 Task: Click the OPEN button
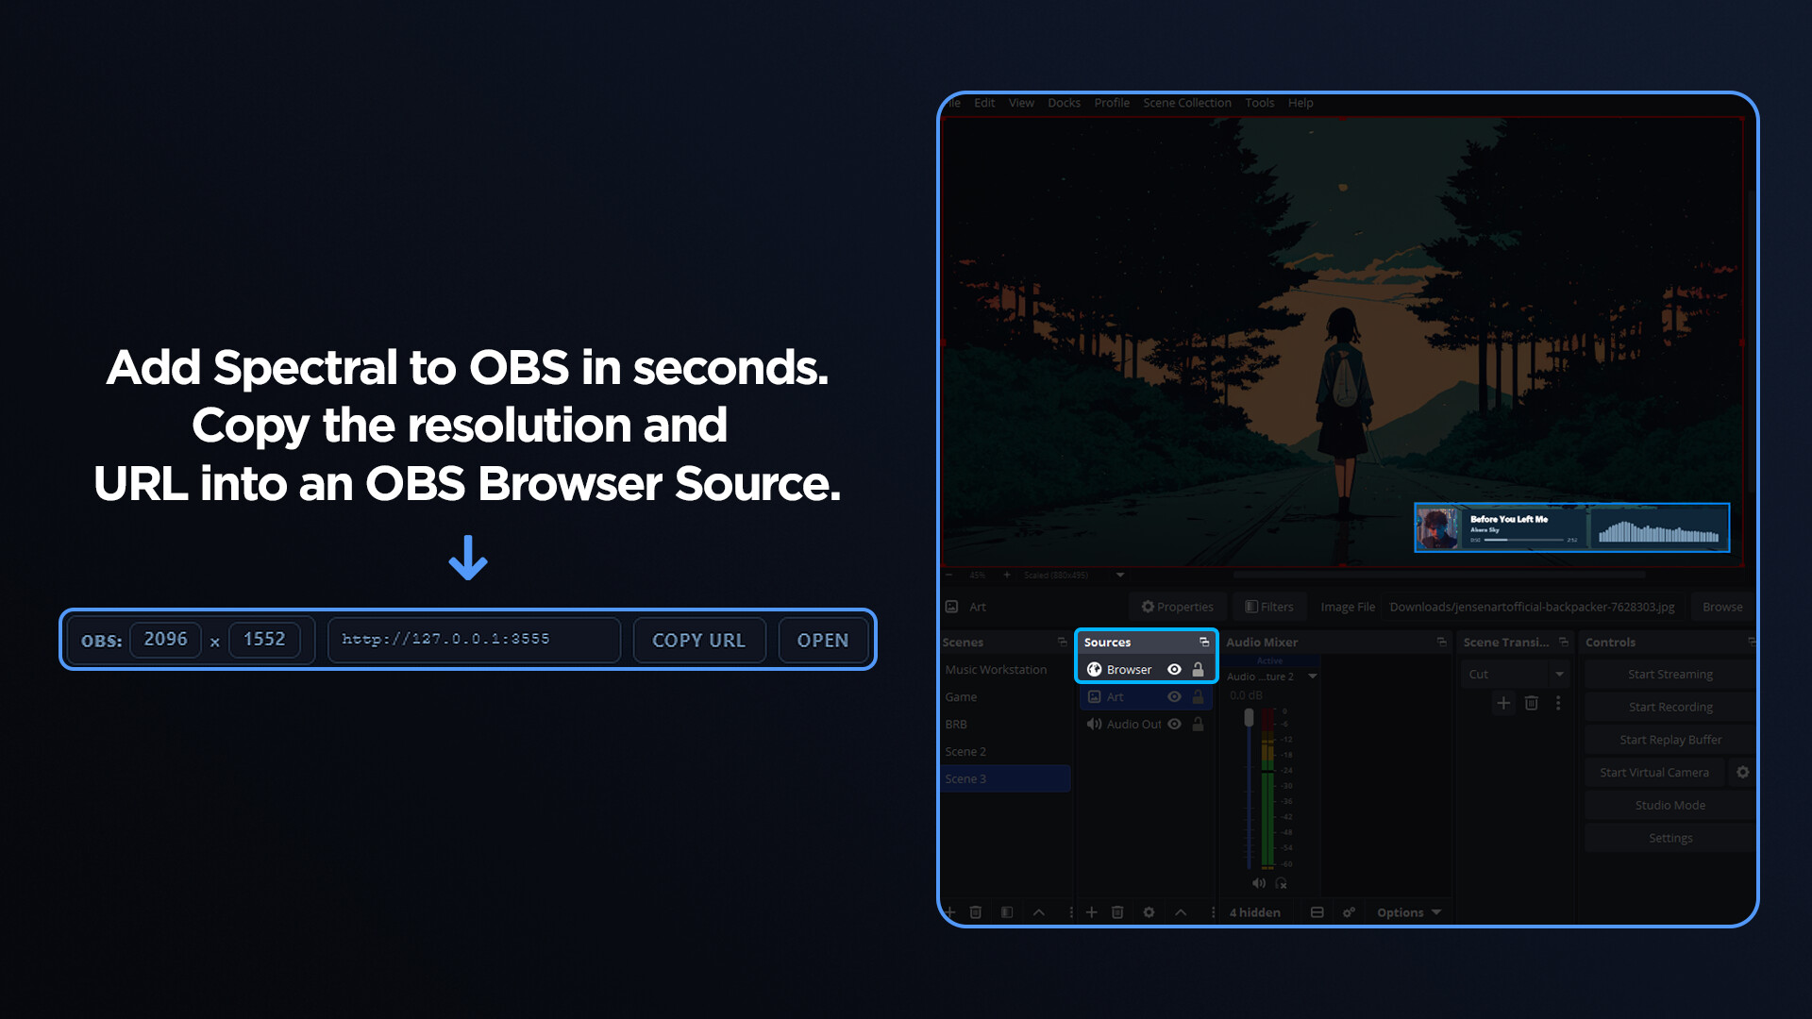click(x=823, y=640)
